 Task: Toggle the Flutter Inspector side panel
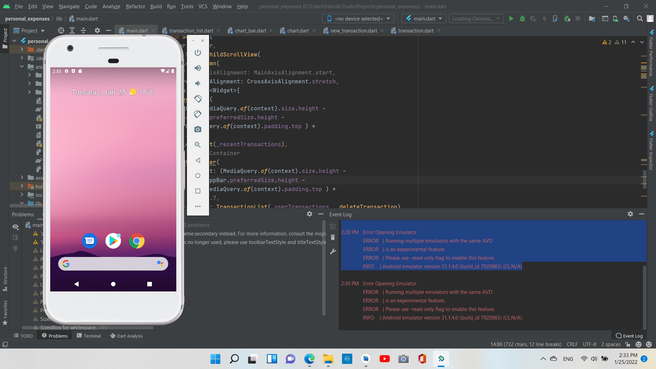tap(652, 150)
